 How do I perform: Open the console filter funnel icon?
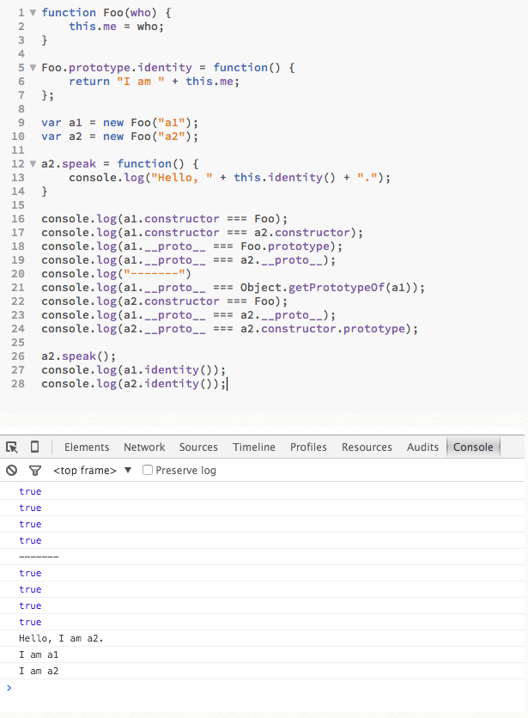click(x=35, y=471)
